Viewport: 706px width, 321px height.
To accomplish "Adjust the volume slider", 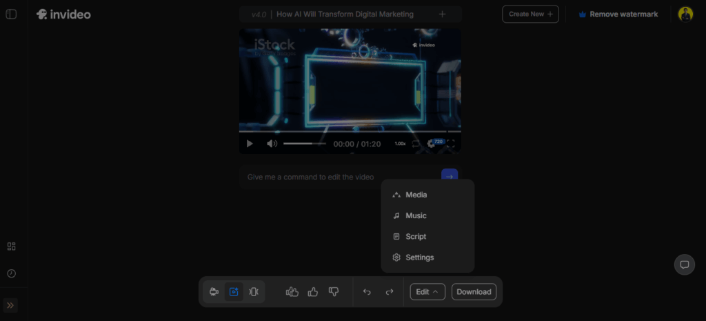I will [304, 144].
